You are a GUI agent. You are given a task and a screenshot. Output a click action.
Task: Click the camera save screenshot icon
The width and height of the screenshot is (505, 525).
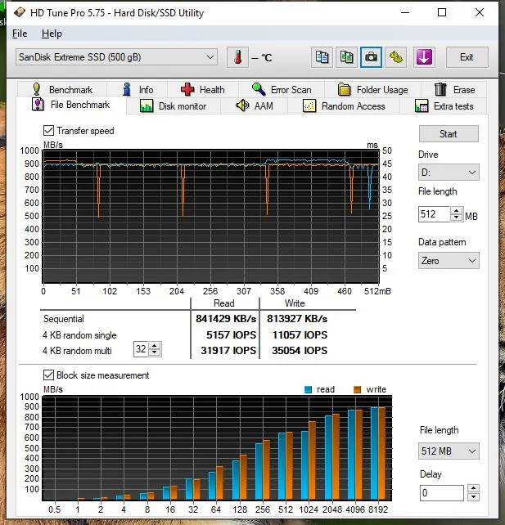pos(371,57)
